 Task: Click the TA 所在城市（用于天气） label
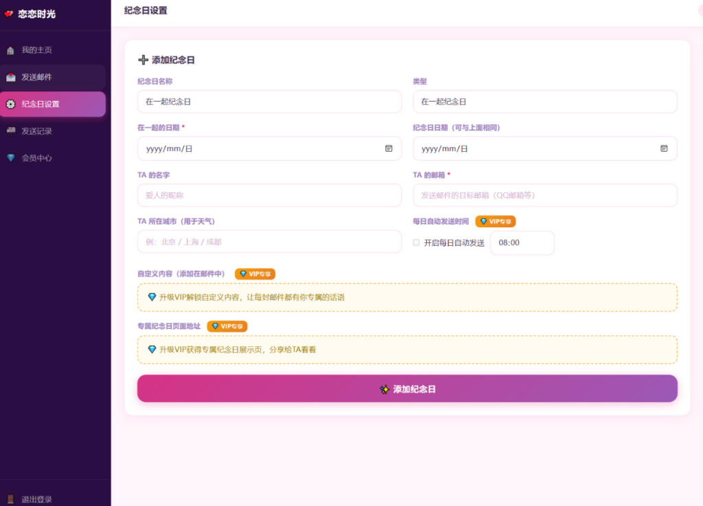click(176, 221)
